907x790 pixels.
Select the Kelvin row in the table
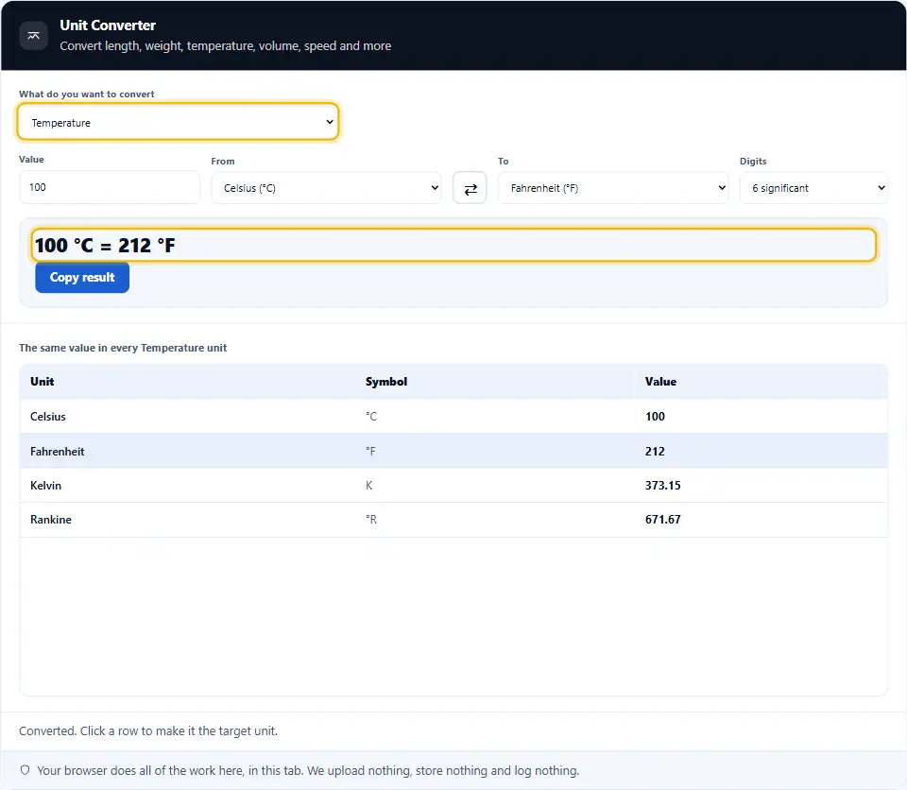453,485
